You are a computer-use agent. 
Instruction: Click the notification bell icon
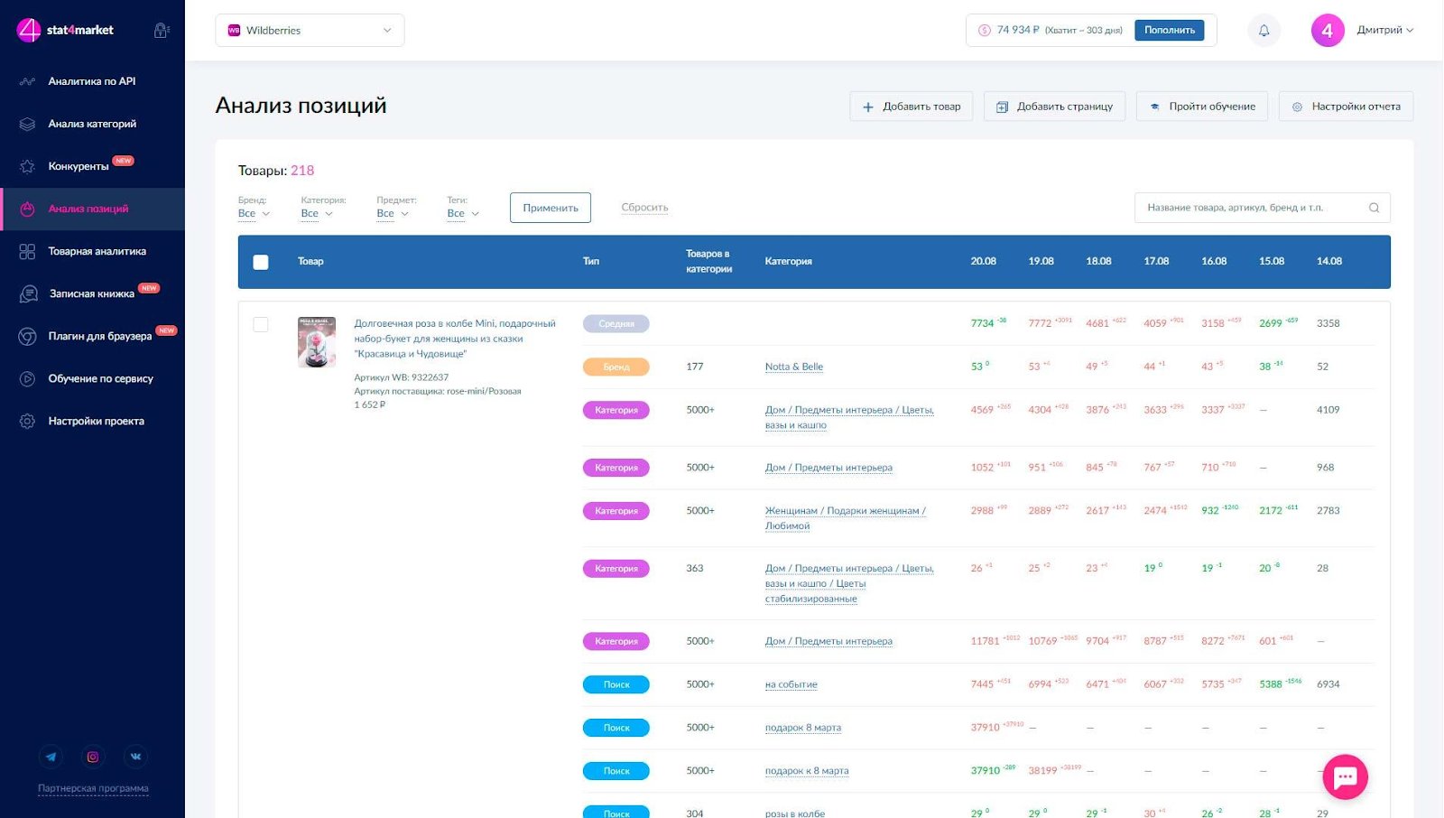click(x=1263, y=31)
